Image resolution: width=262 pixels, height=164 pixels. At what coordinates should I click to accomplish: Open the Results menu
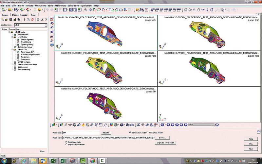(x=29, y=6)
